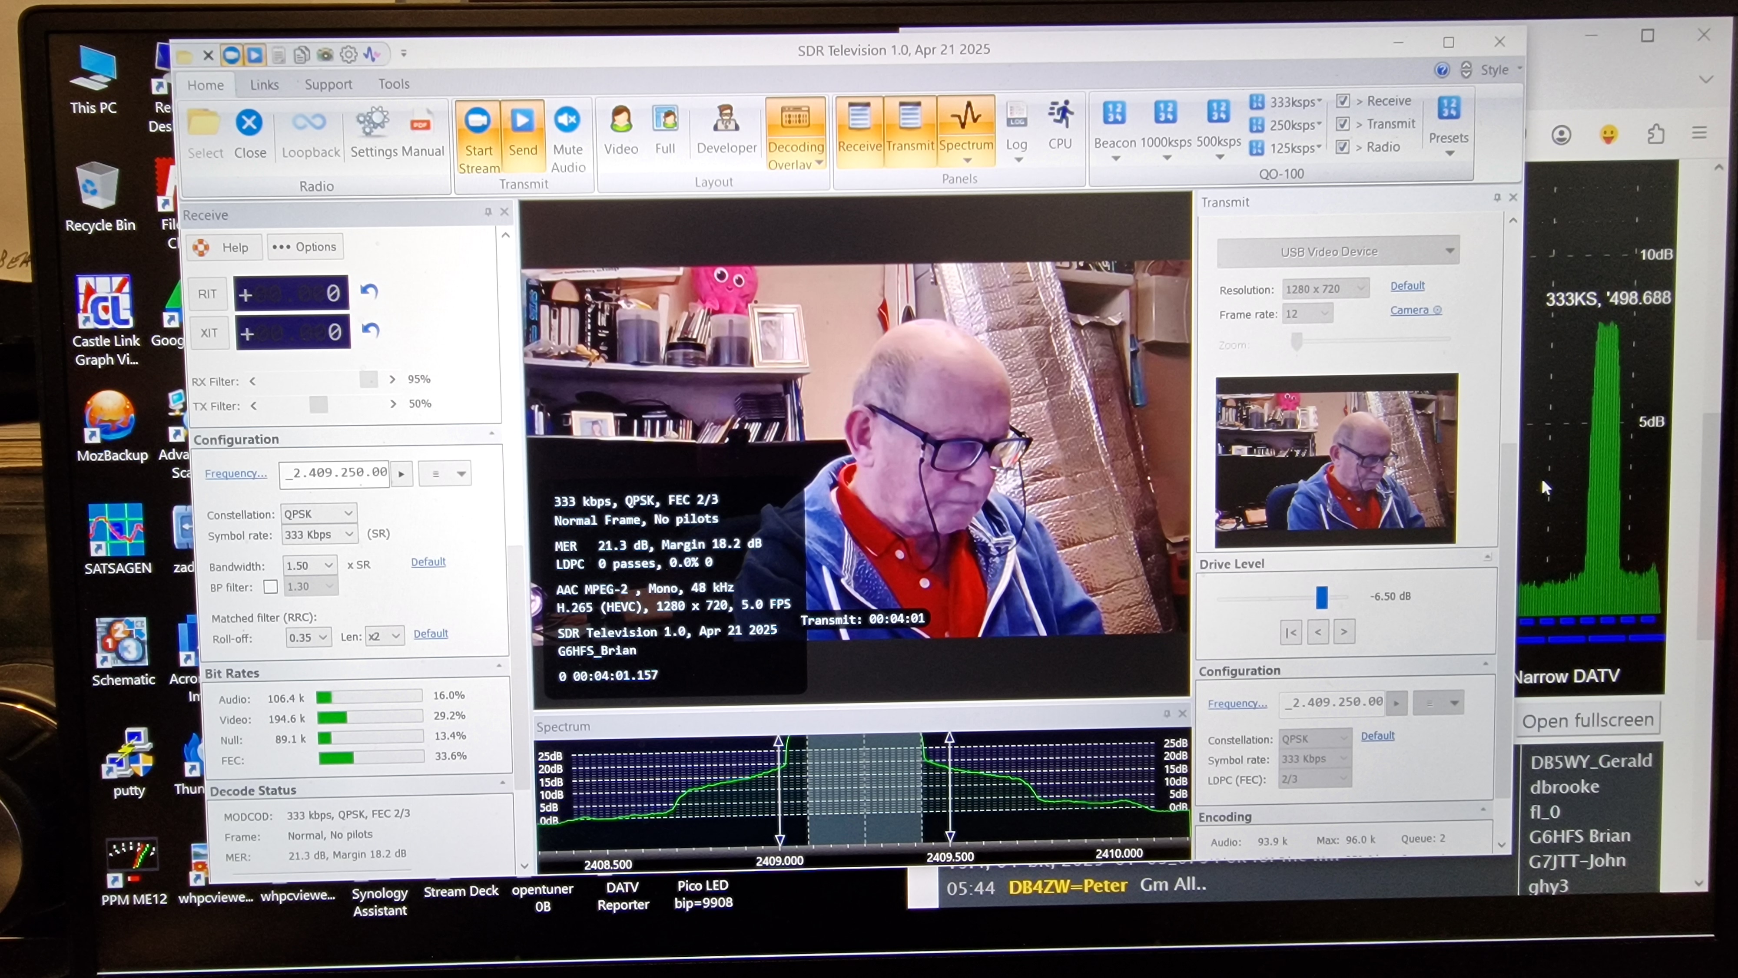Screen dimensions: 1738x978
Task: Open the Len x2 dropdown
Action: pyautogui.click(x=385, y=636)
